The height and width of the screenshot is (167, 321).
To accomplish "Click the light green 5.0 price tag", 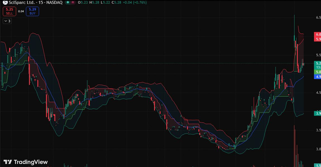I will click(318, 72).
